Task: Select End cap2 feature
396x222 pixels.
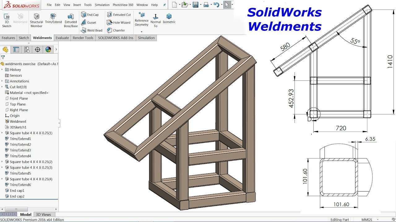Action: click(x=15, y=196)
